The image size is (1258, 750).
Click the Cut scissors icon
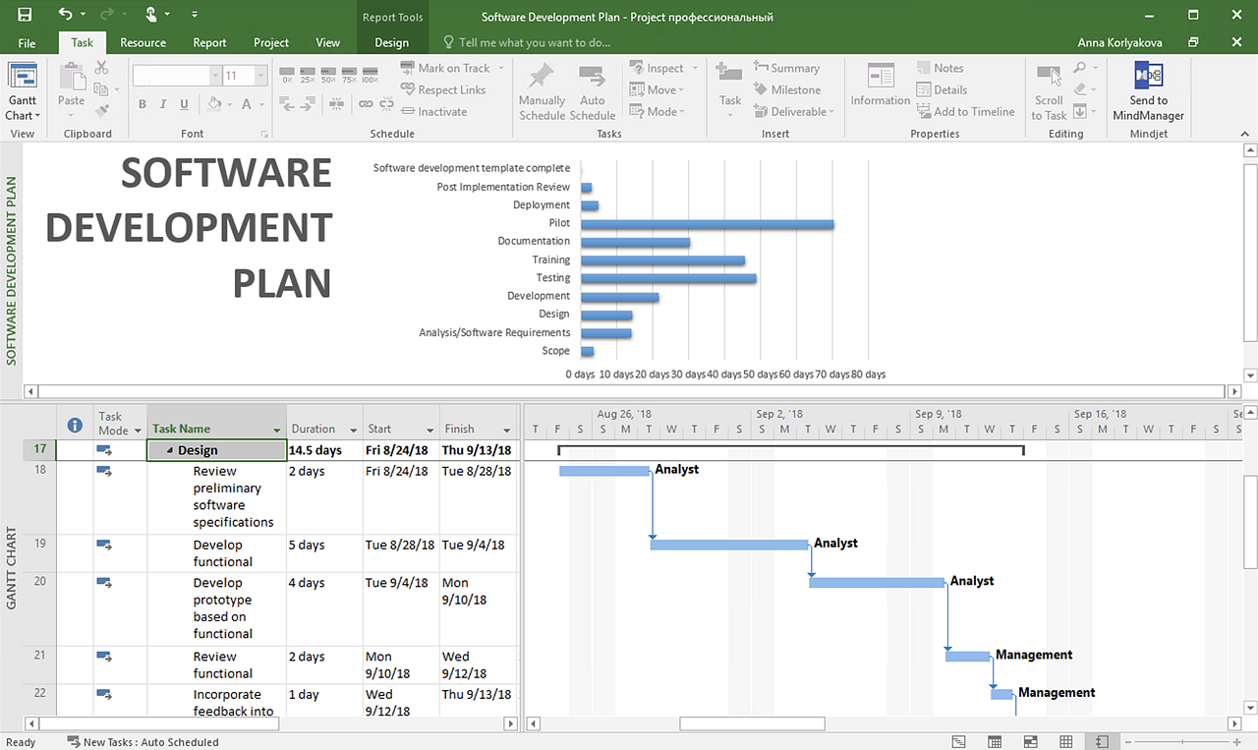(x=101, y=68)
